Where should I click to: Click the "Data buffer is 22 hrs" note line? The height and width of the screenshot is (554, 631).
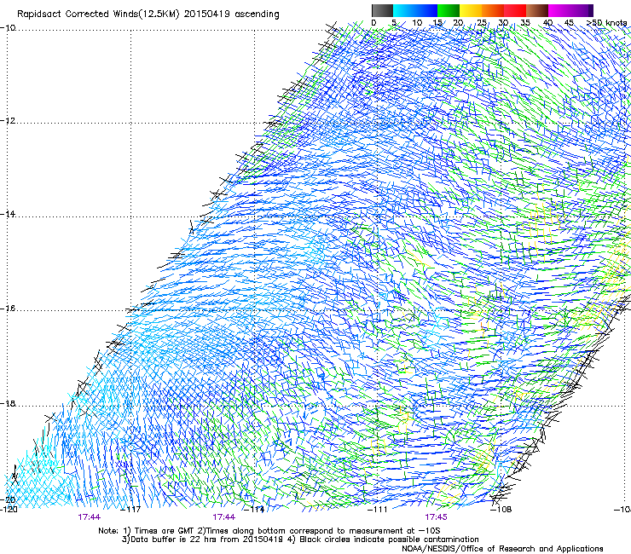[300, 540]
